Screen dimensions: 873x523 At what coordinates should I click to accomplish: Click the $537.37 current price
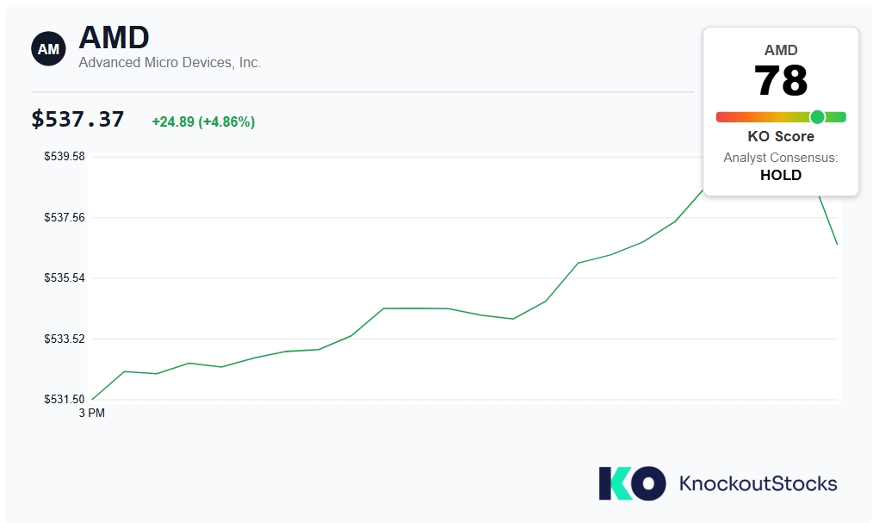(x=77, y=119)
